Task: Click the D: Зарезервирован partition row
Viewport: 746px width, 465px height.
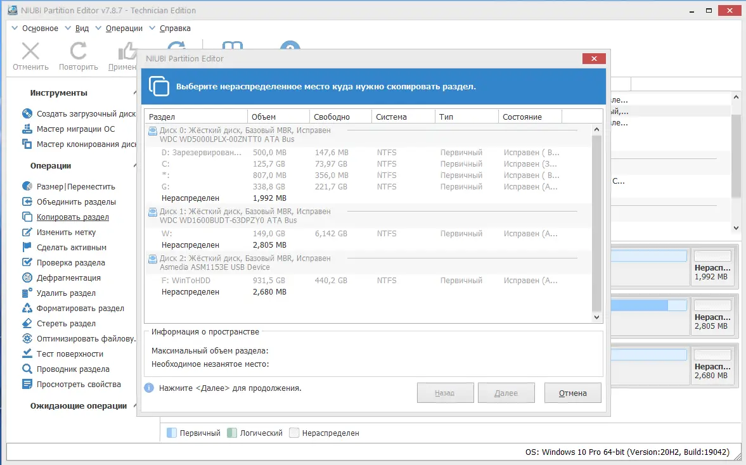Action: pos(368,152)
